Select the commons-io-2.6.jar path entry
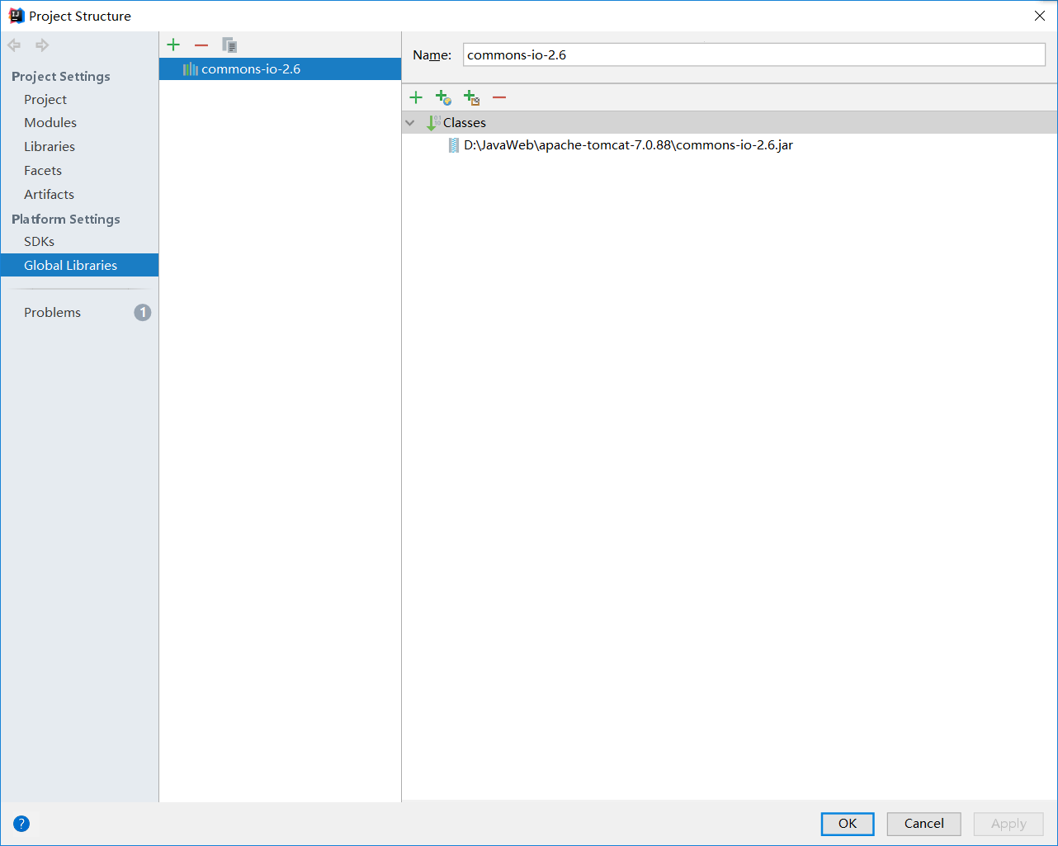 click(628, 145)
